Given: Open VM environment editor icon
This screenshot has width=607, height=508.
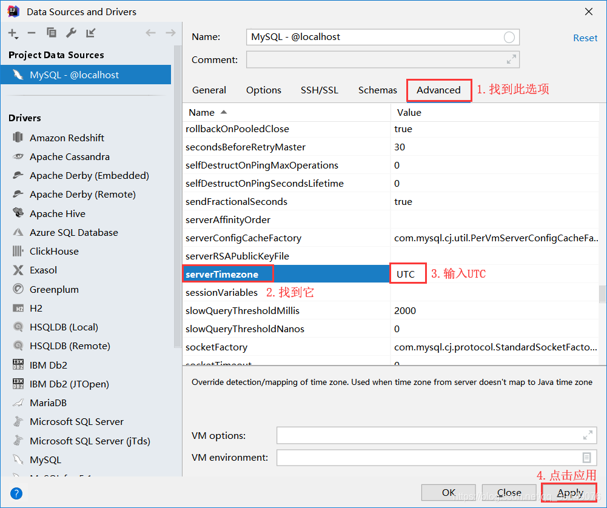Looking at the screenshot, I should tap(587, 458).
